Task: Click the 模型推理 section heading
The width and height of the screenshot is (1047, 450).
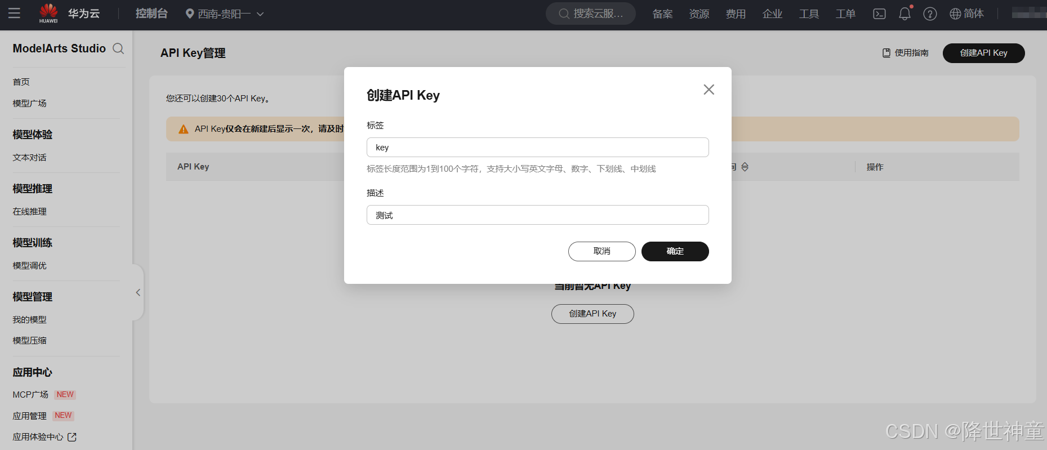Action: (33, 189)
